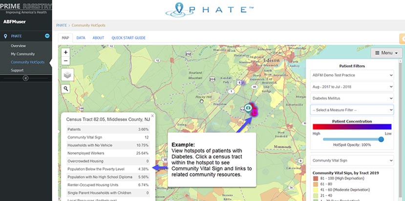The height and width of the screenshot is (201, 405).
Task: Open the map layers control
Action: (67, 74)
